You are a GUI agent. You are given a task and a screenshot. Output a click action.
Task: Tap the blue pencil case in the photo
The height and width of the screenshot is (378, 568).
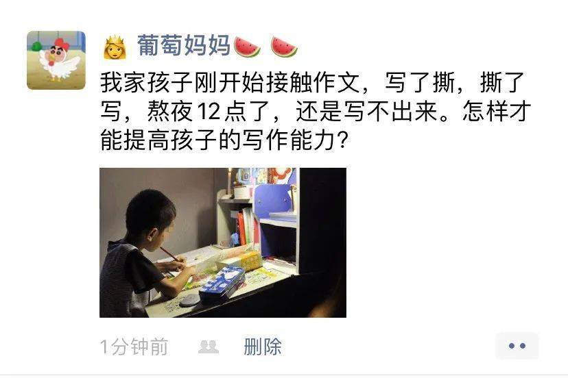(222, 286)
